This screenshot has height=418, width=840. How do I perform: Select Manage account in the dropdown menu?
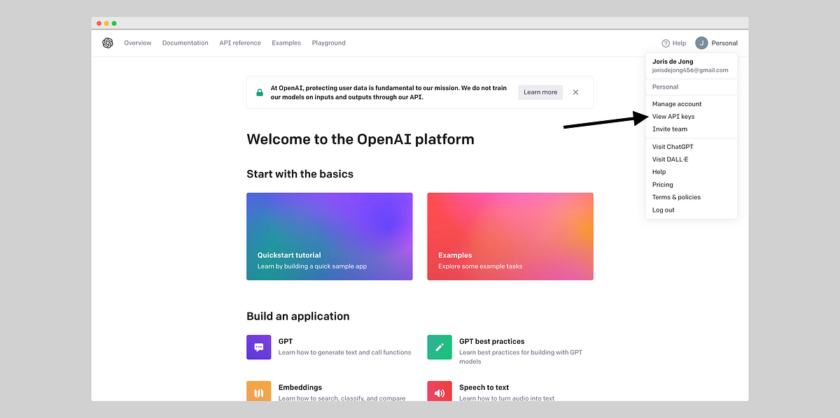pyautogui.click(x=677, y=103)
